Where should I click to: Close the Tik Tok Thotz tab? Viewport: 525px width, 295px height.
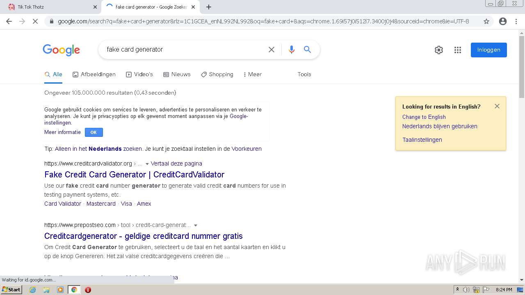95,7
